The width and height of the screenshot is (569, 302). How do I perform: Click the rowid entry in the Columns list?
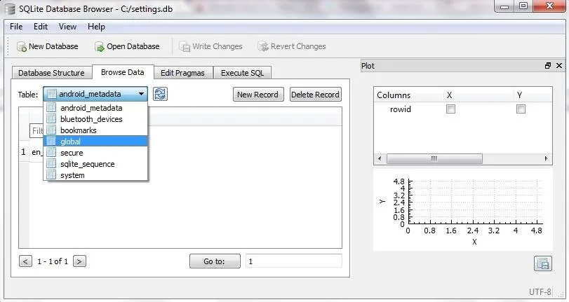point(400,109)
